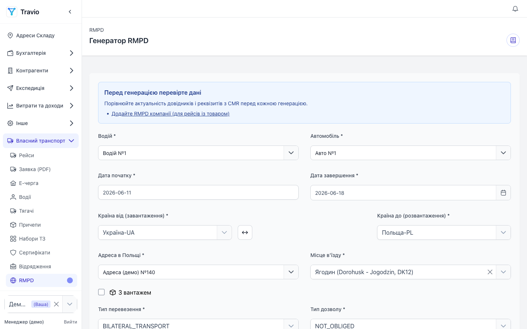The image size is (527, 329).
Task: Expand the Експедиція section
Action: (41, 88)
